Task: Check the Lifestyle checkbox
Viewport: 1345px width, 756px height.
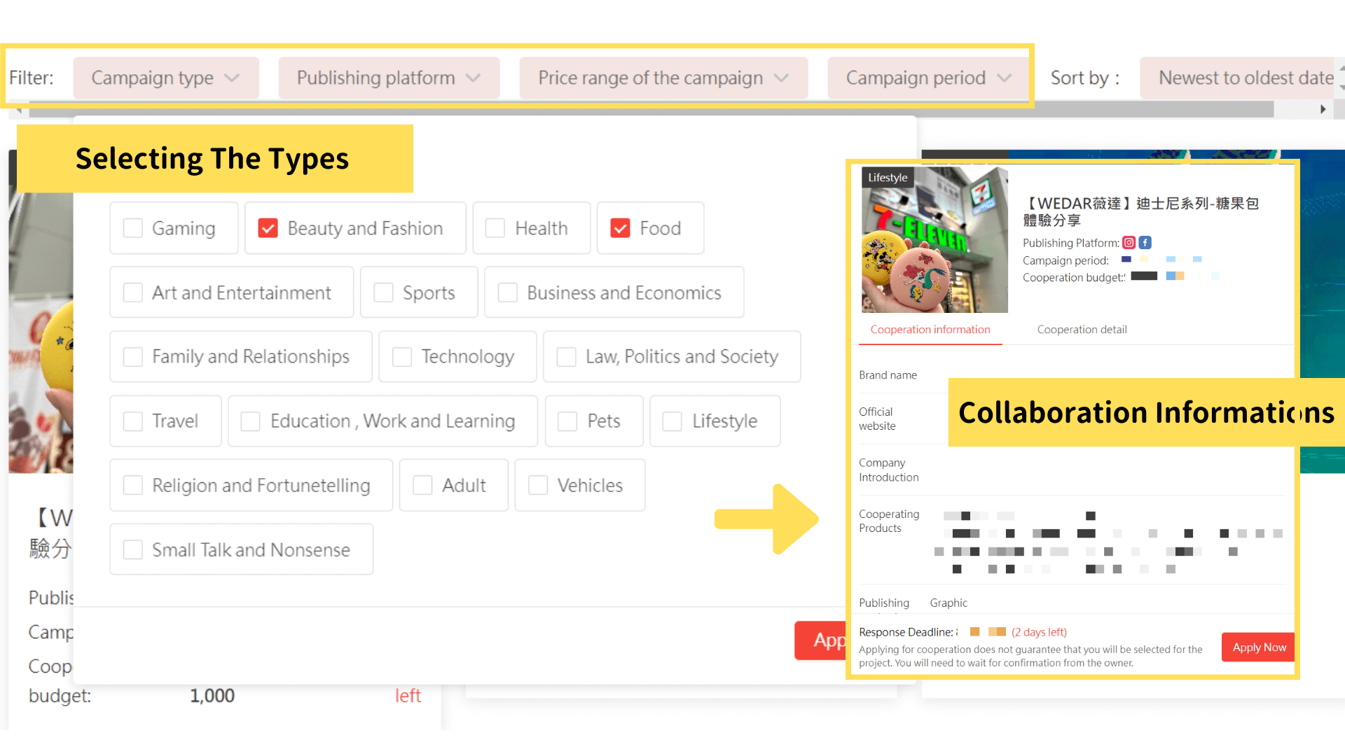Action: (672, 421)
